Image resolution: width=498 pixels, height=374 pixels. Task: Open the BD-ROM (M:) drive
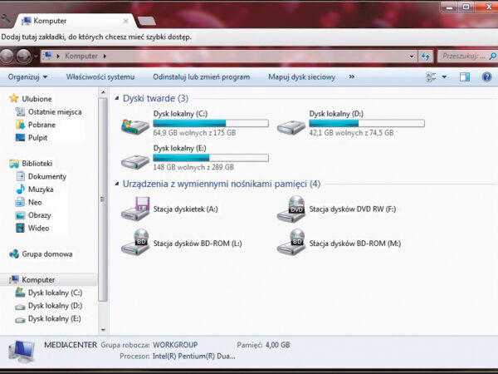point(290,244)
